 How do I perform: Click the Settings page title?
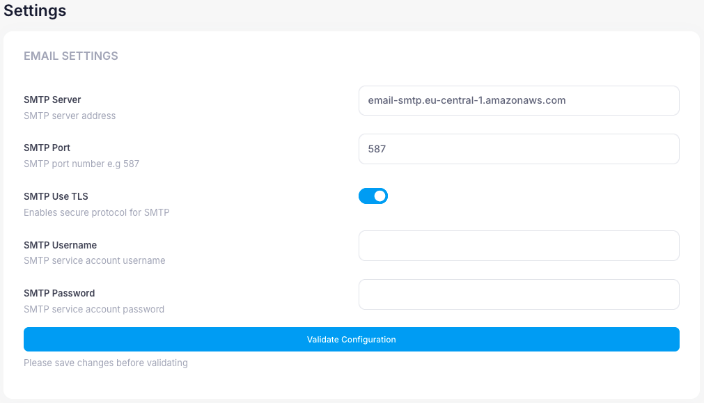35,10
